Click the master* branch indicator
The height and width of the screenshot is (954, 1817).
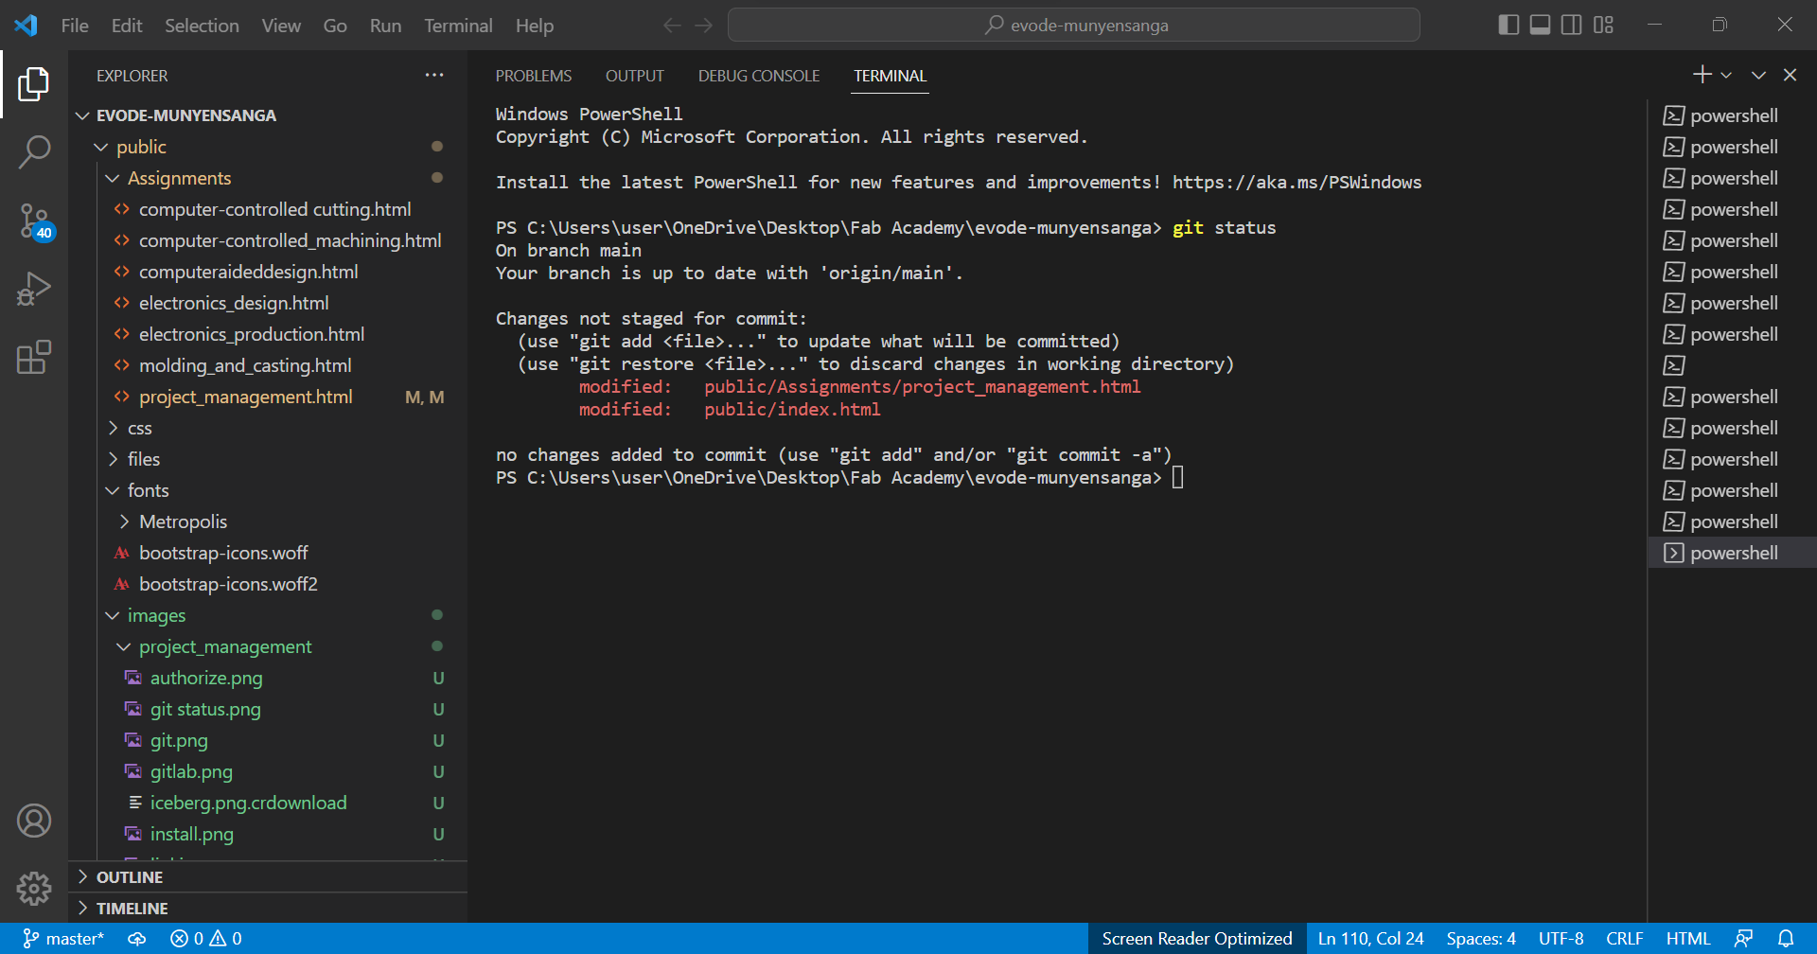(63, 938)
